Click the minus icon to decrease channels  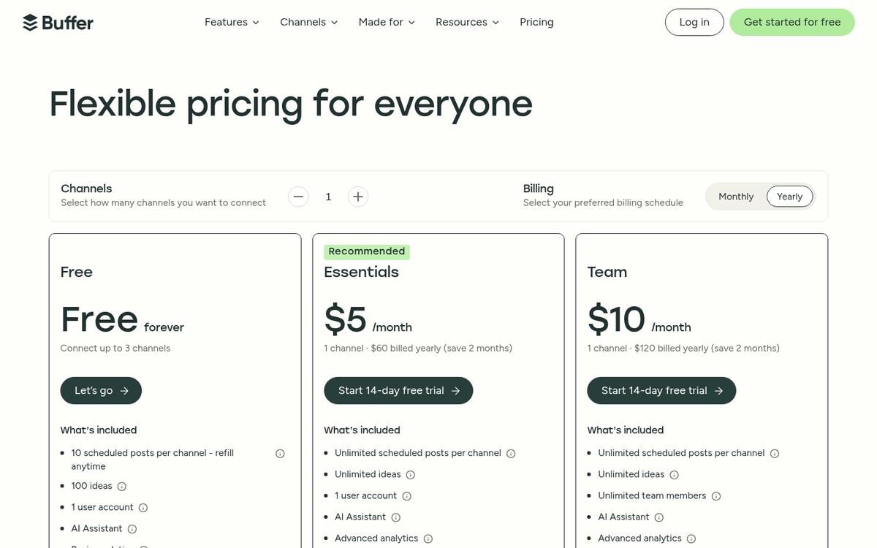tap(298, 196)
